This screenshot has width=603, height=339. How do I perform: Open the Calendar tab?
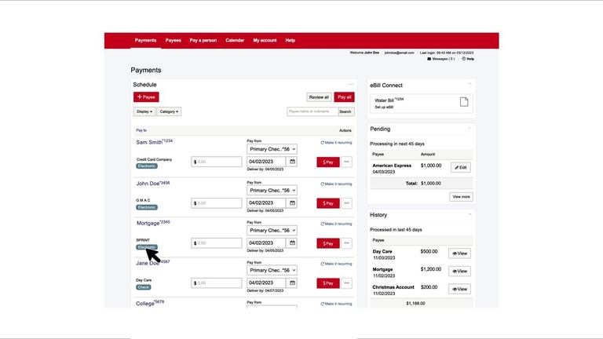pos(235,40)
